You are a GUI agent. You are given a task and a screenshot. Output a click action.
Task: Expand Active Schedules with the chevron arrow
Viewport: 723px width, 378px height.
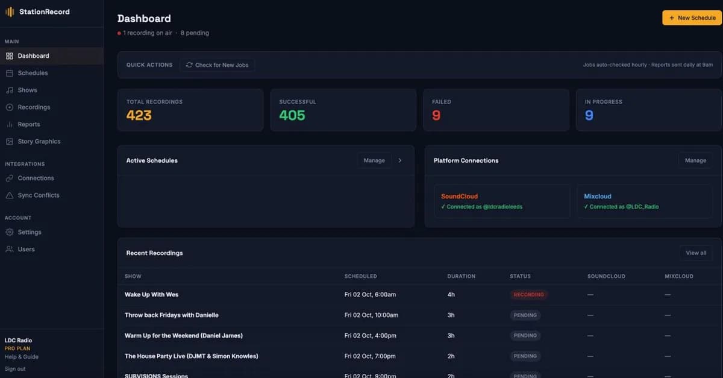[x=400, y=160]
